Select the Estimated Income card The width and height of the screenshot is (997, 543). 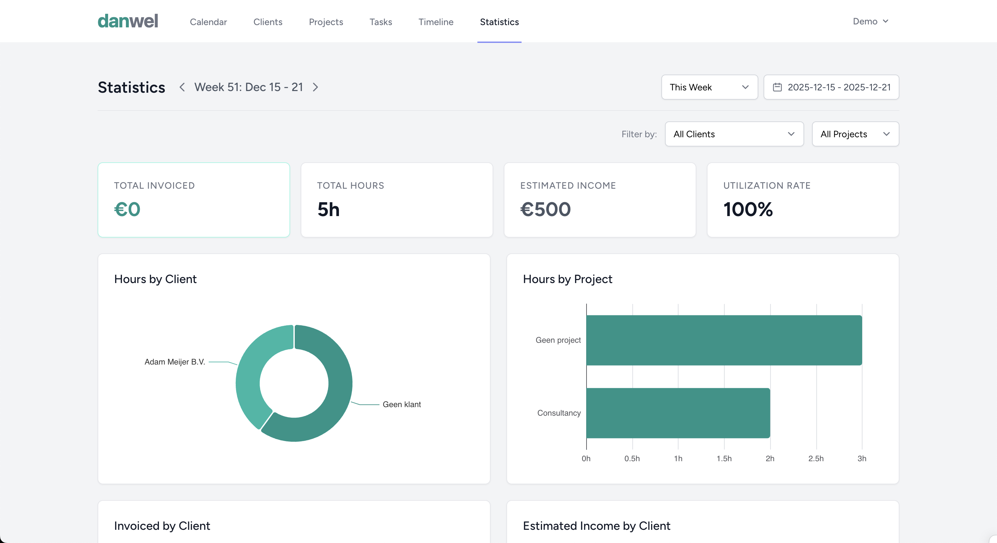pos(599,200)
